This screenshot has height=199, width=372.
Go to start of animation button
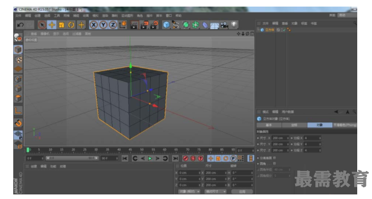[125, 158]
